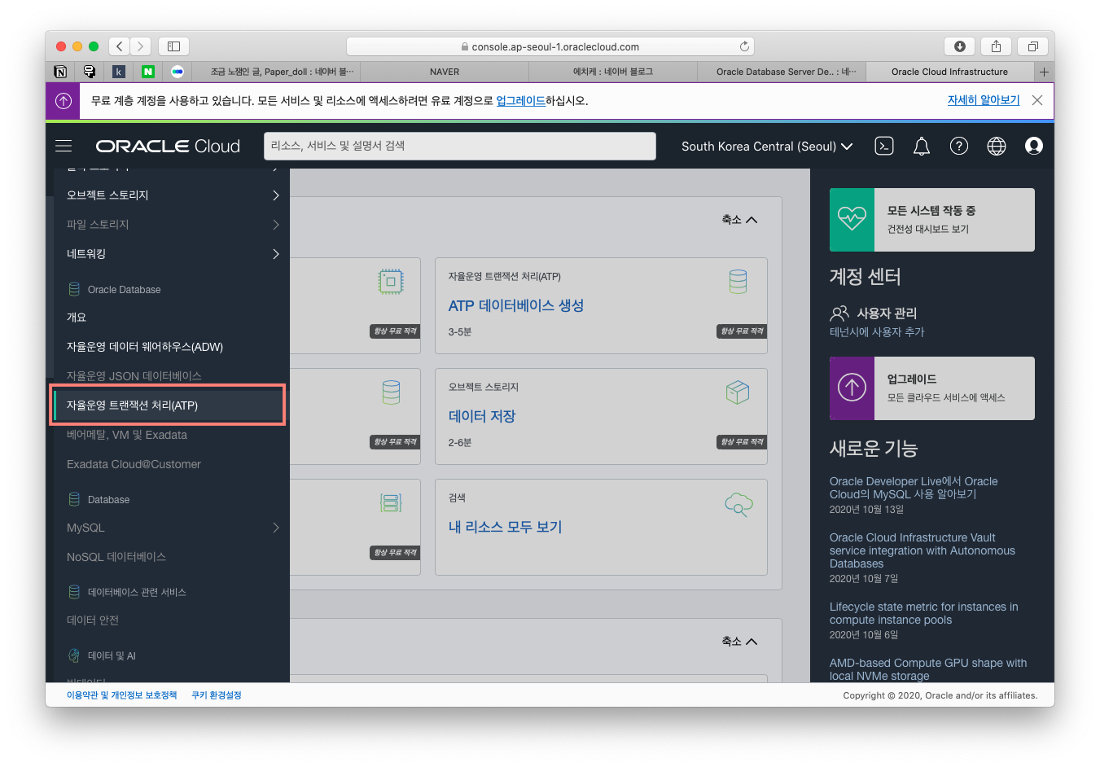1100x767 pixels.
Task: Open the green Naver N favorite icon
Action: [x=147, y=72]
